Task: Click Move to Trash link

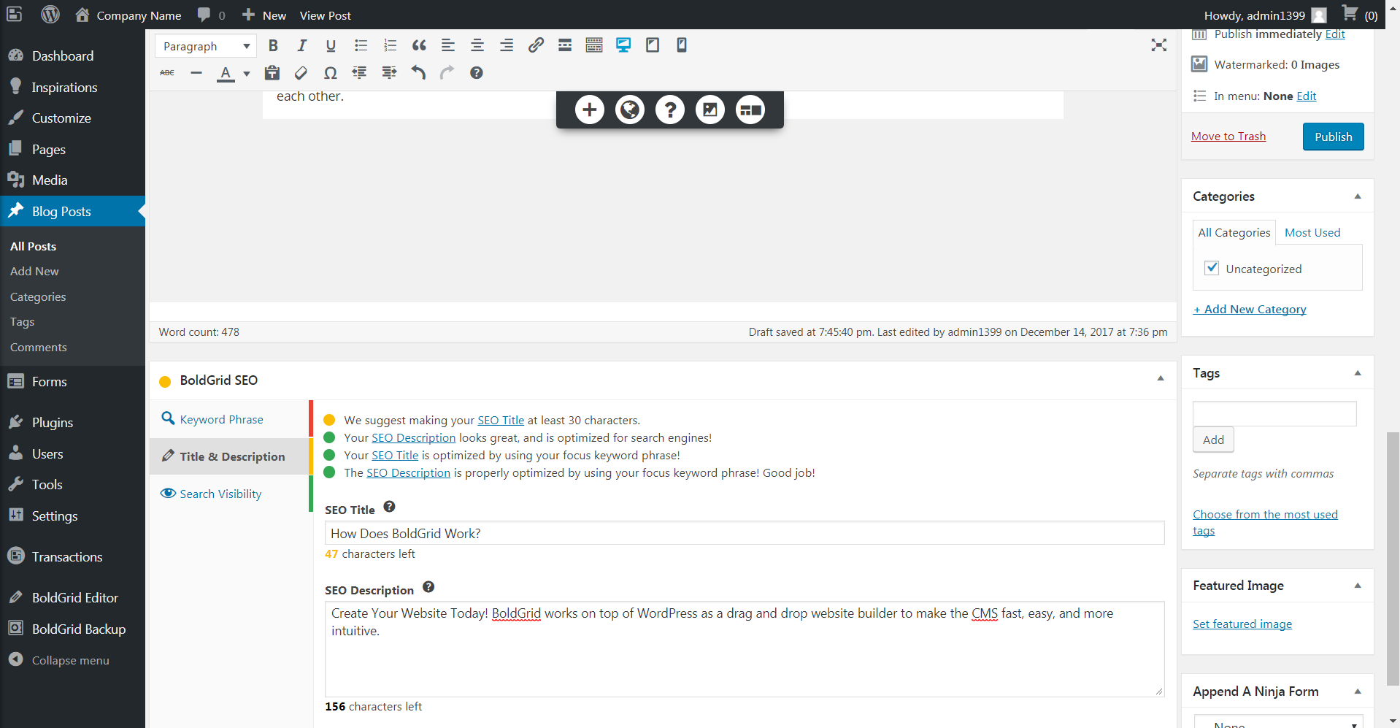Action: 1228,137
